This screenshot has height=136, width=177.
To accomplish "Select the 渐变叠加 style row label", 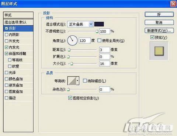I will pos(16,85).
